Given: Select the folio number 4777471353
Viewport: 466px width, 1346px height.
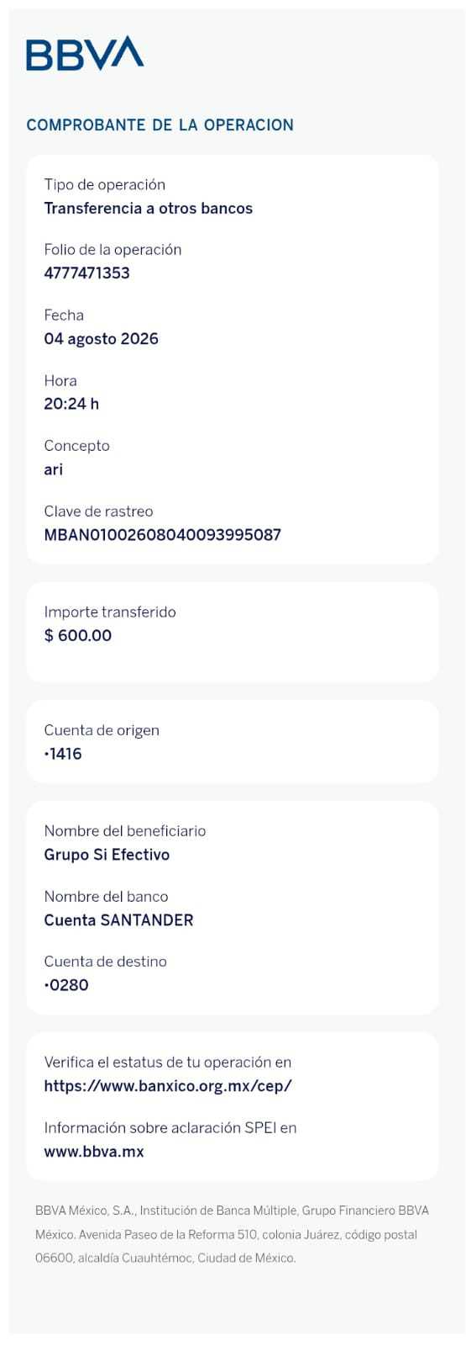Looking at the screenshot, I should (86, 273).
